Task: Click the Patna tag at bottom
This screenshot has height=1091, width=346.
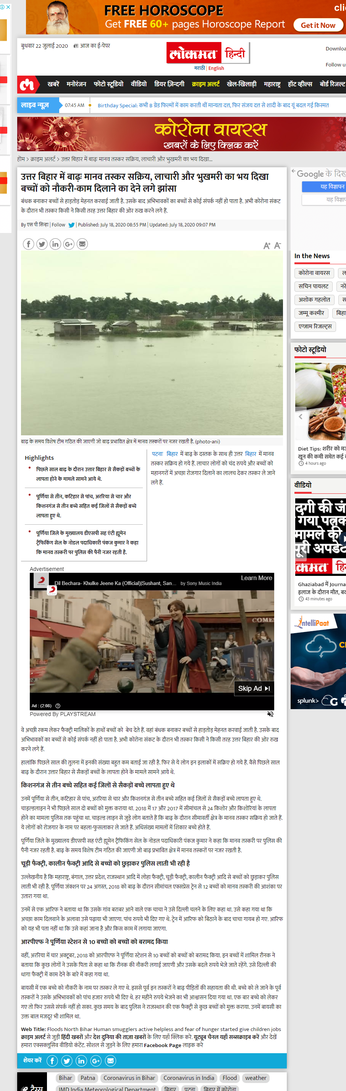Action: point(88,1078)
